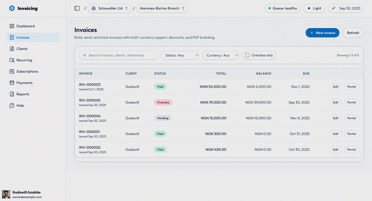Click the Help question mark icon
Screen dimensions: 372x201
[x=12, y=105]
